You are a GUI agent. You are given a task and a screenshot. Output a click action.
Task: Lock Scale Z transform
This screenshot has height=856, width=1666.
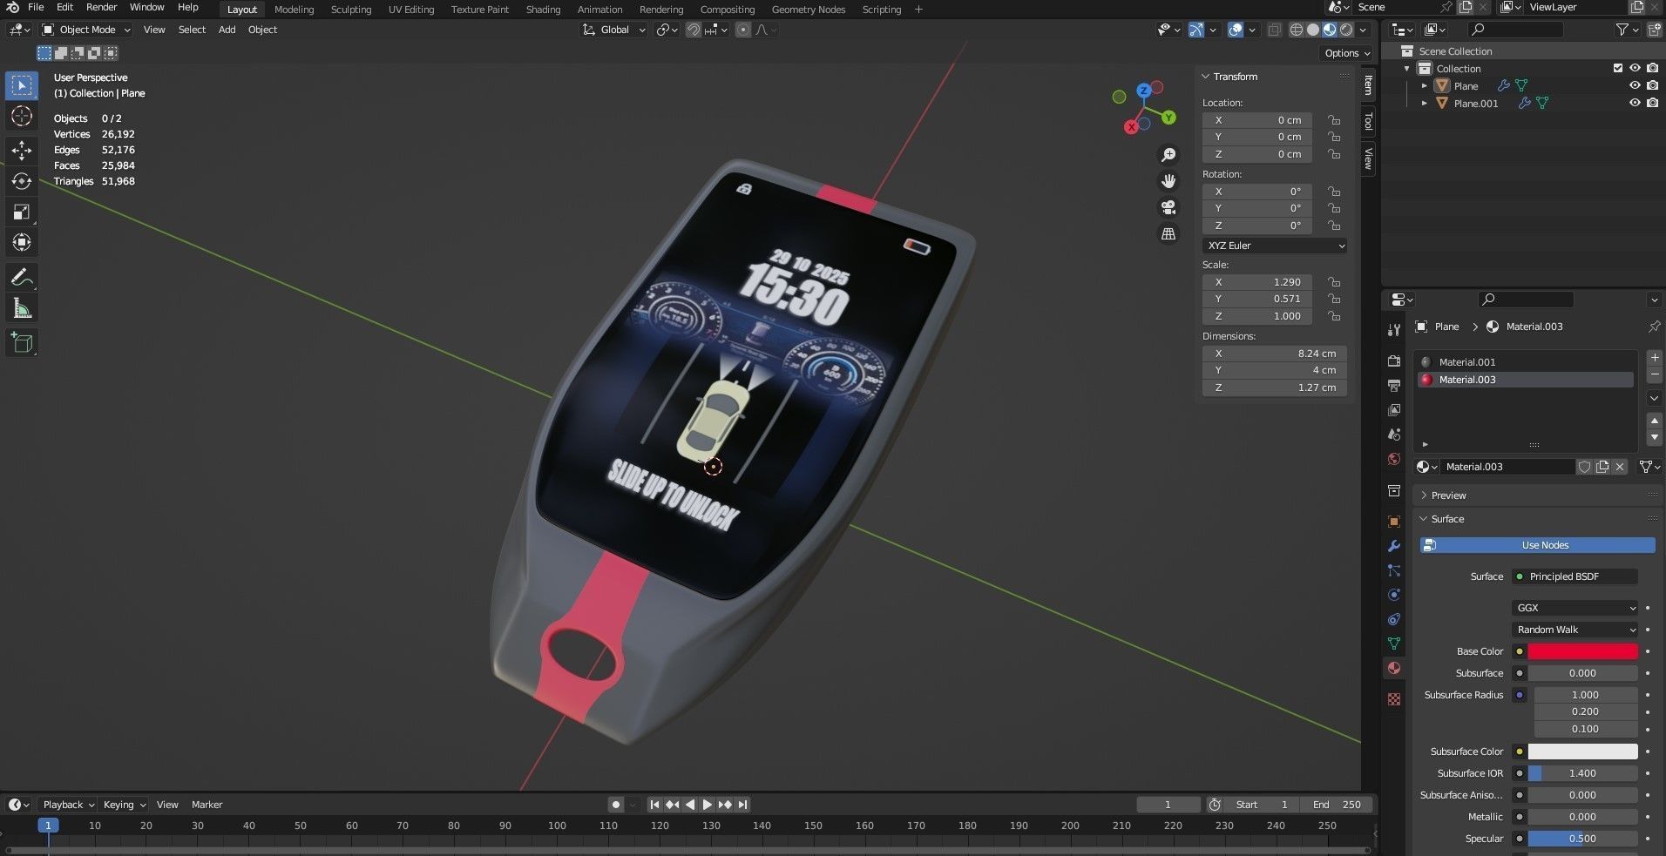[1333, 316]
